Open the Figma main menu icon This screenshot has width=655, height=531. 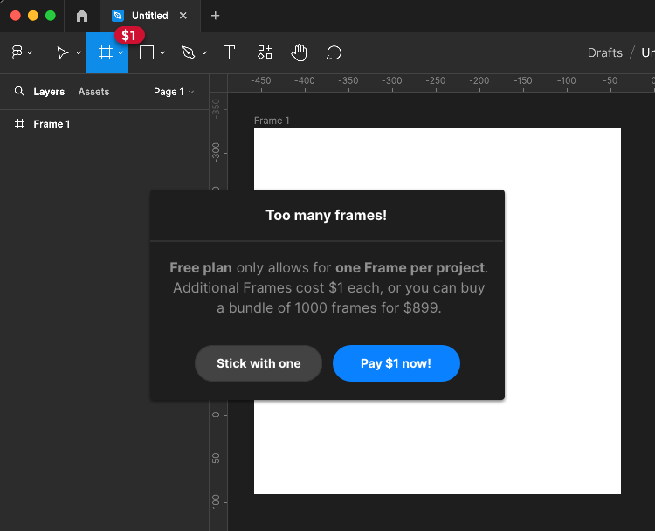coord(17,52)
